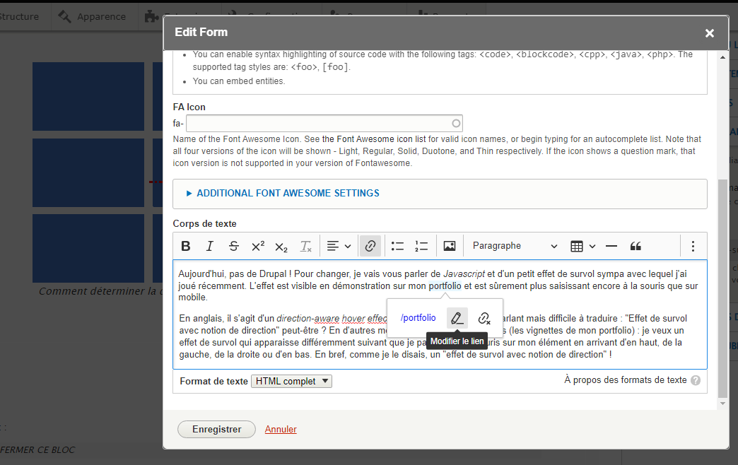Insert a block quote
This screenshot has width=738, height=465.
tap(635, 245)
